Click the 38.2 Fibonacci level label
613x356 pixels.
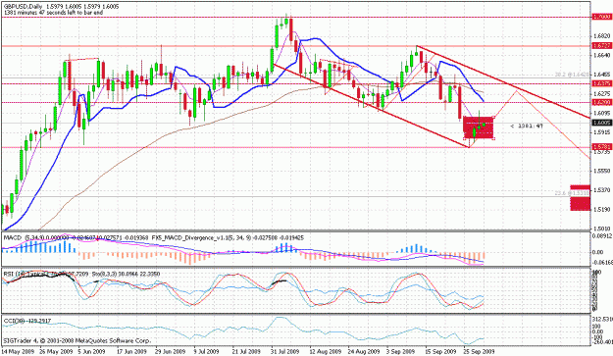[x=574, y=75]
